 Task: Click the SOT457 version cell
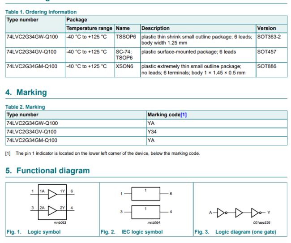tap(266, 51)
